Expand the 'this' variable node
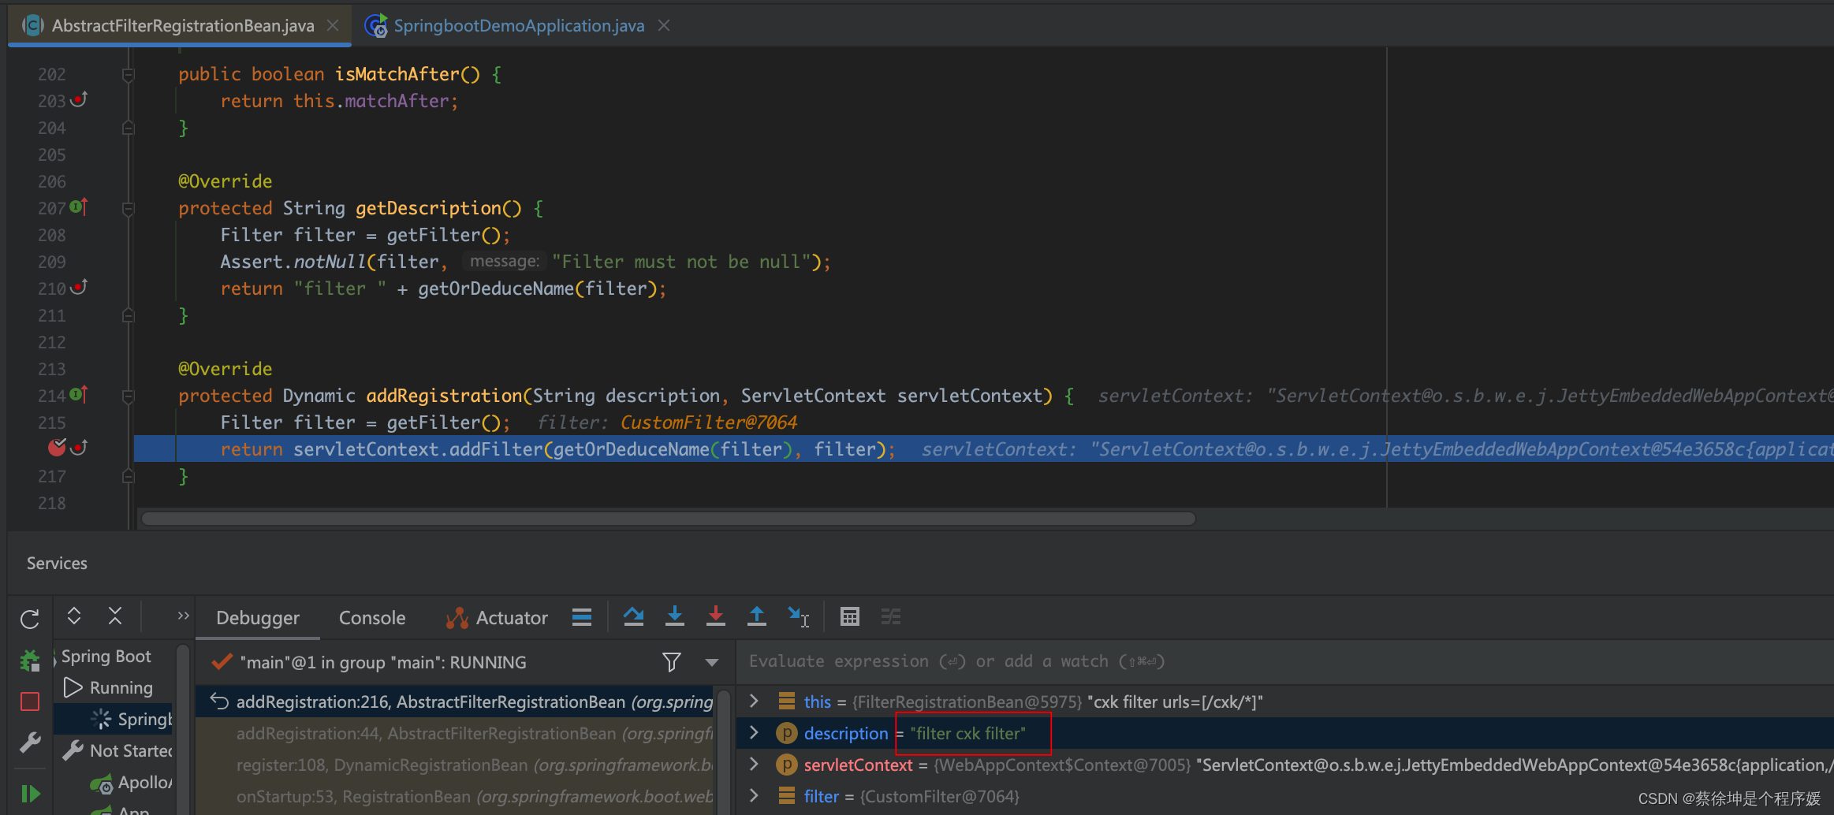 click(754, 701)
